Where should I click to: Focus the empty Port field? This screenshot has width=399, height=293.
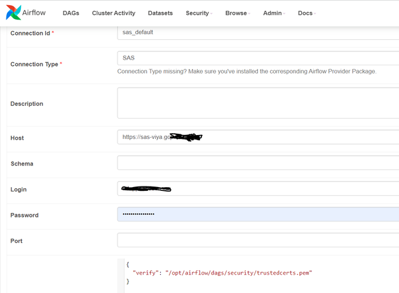coord(257,240)
